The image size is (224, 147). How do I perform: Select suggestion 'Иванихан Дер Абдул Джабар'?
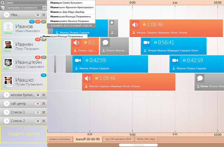(x=71, y=12)
